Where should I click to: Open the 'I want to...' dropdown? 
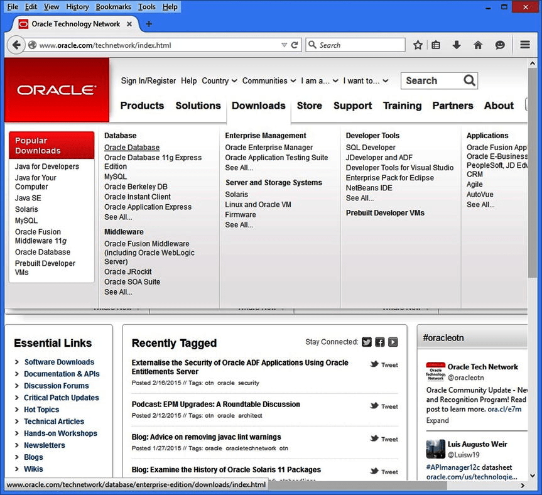click(366, 80)
